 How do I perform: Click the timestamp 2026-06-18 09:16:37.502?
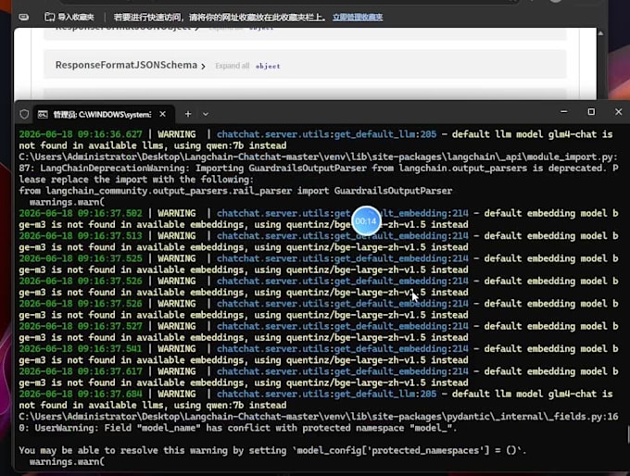[x=81, y=213]
